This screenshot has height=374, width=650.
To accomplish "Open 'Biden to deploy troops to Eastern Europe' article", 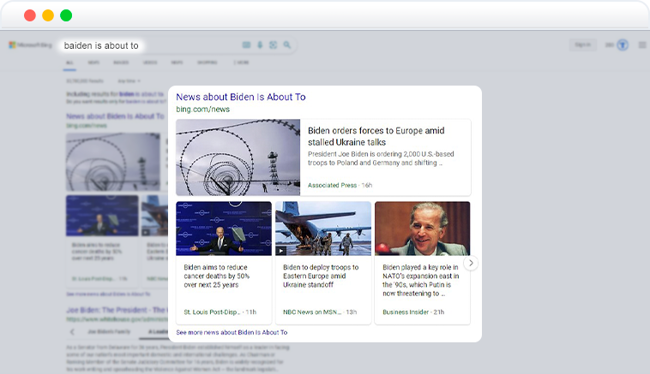I will coord(321,276).
